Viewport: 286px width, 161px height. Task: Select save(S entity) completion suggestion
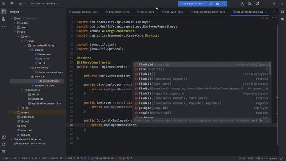pos(202,69)
